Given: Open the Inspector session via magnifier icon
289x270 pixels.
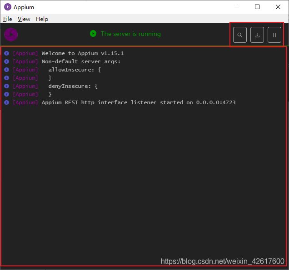Looking at the screenshot, I should [240, 35].
